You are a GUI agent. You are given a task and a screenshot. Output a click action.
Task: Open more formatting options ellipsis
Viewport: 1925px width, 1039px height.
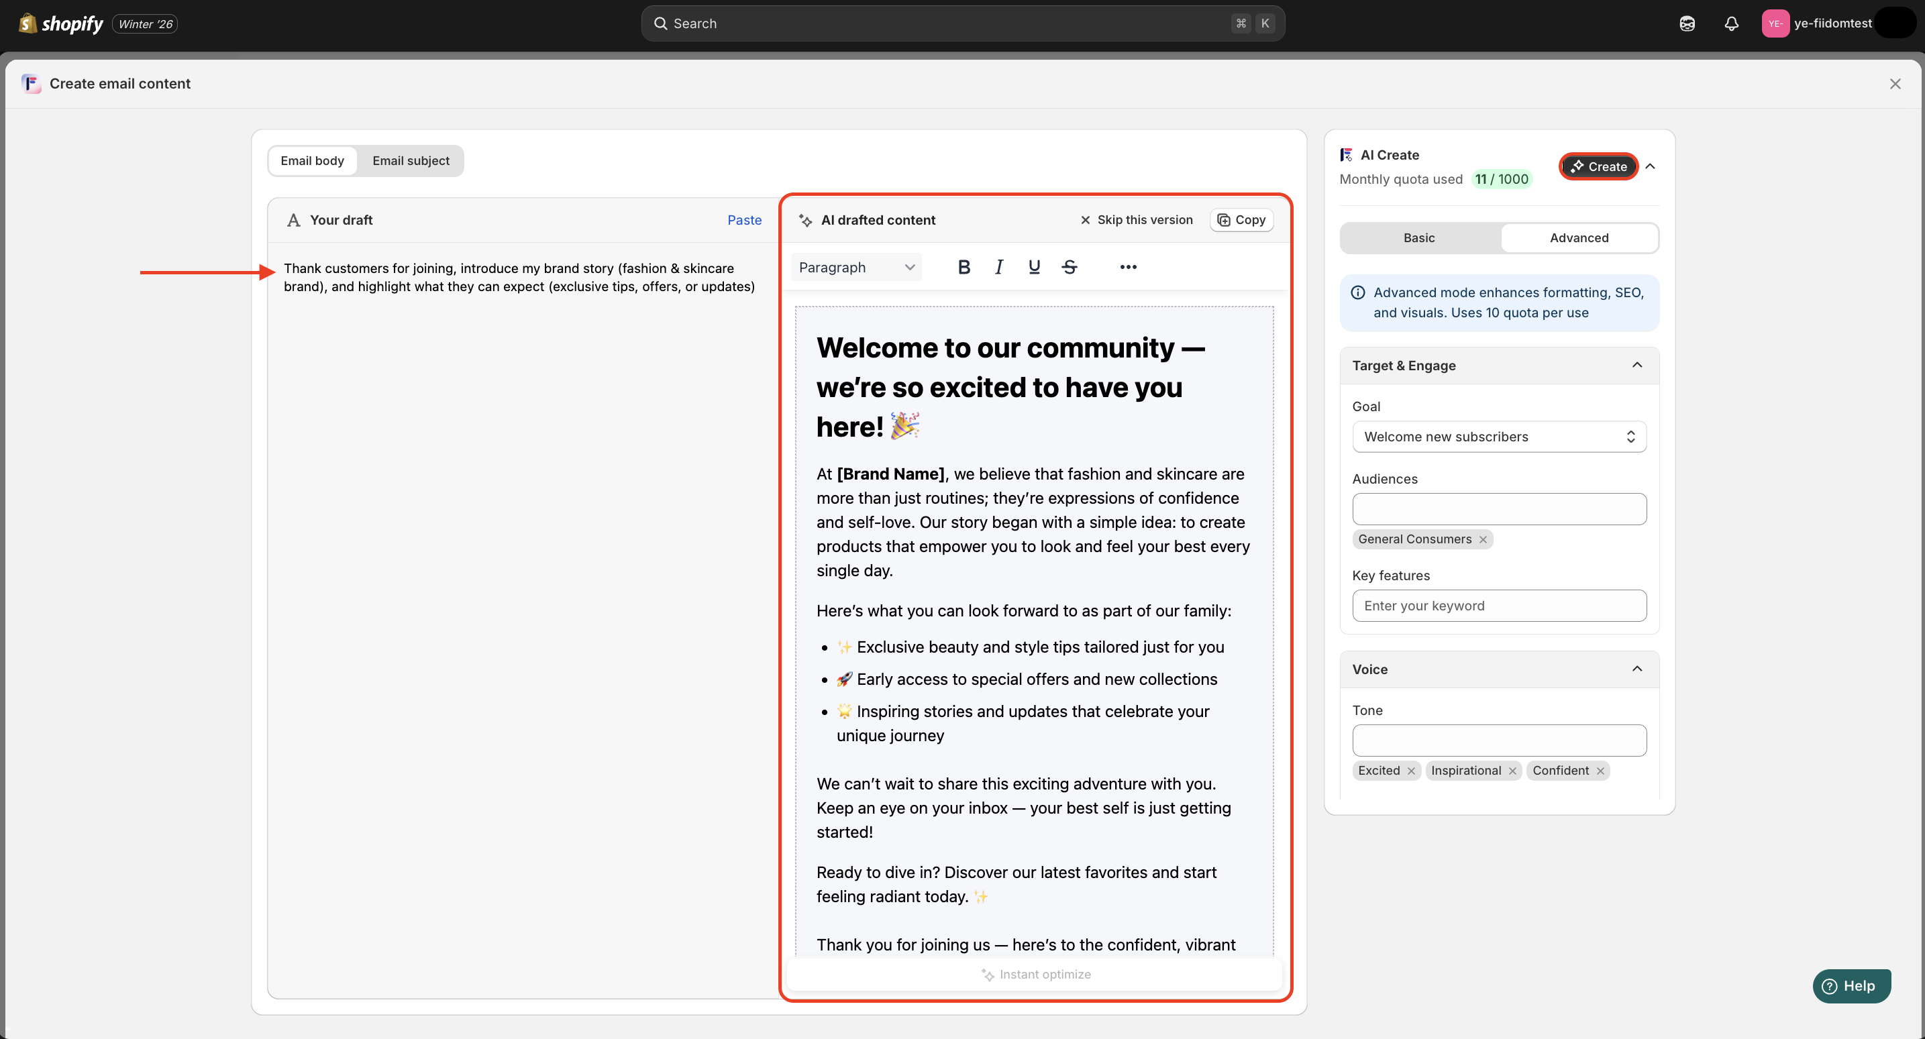(x=1128, y=268)
